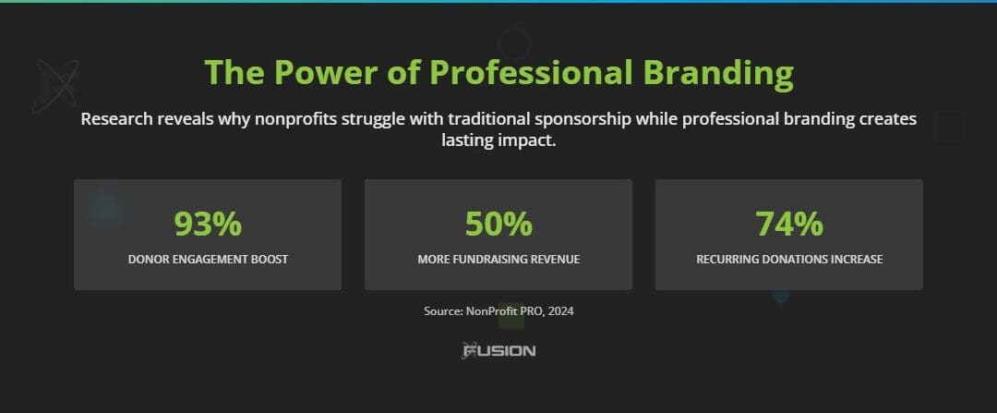997x413 pixels.
Task: Click the 93% statistic figure
Action: [208, 224]
